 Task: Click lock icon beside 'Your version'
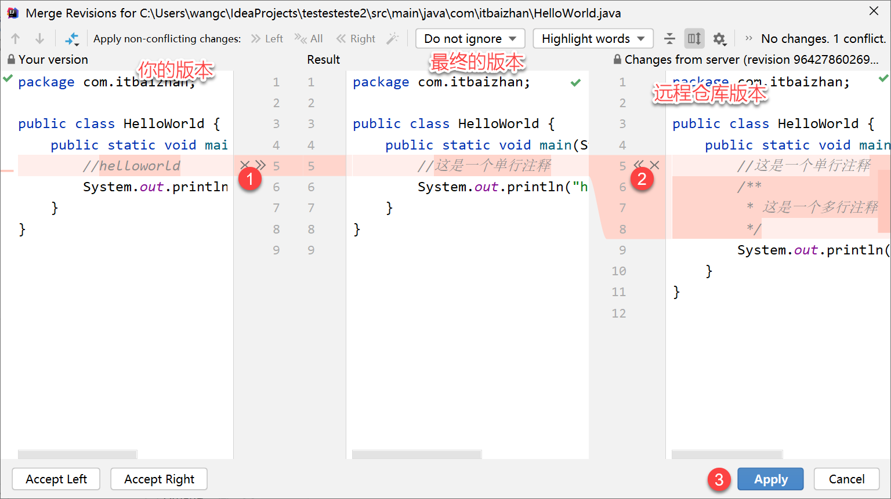coord(11,60)
